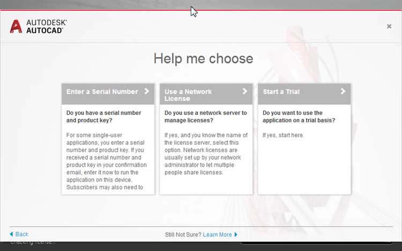The image size is (402, 251).
Task: Click the 'Help me choose' heading
Action: tap(203, 58)
